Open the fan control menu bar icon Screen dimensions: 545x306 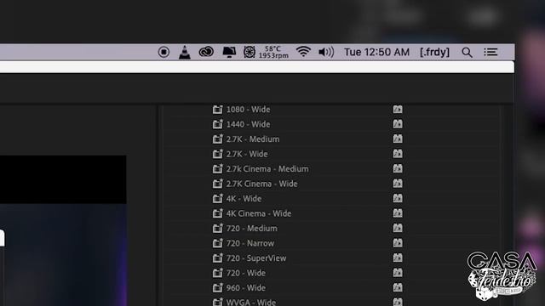pyautogui.click(x=250, y=52)
